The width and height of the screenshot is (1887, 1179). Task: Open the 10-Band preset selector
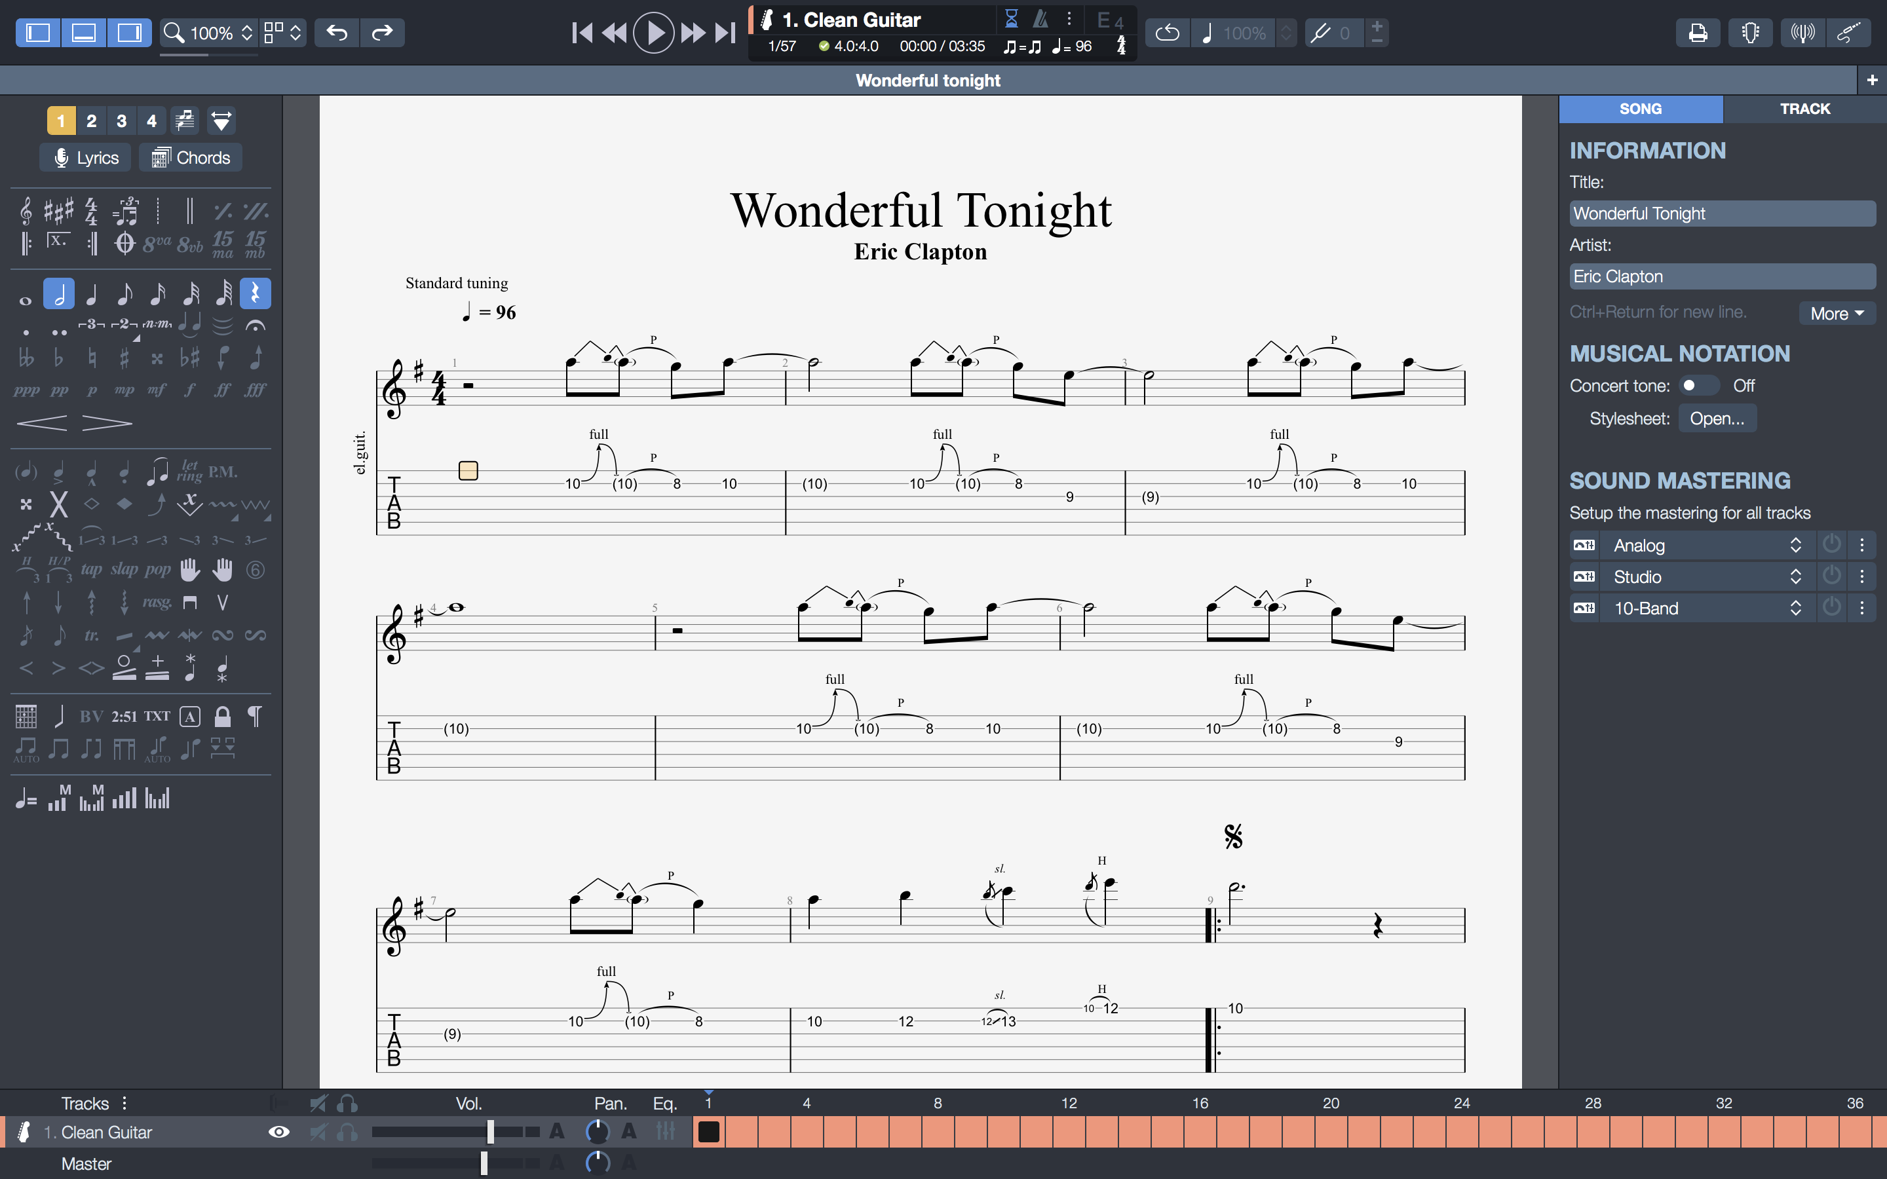(x=1707, y=607)
